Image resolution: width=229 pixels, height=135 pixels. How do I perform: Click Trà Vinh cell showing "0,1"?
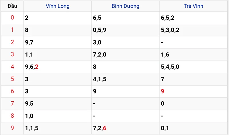[165, 128]
